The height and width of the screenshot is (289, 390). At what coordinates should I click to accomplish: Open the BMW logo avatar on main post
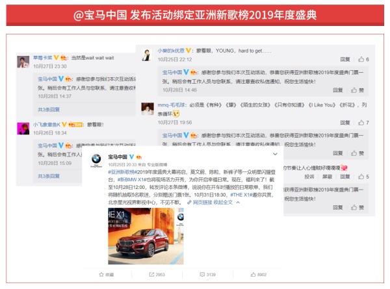coord(96,159)
